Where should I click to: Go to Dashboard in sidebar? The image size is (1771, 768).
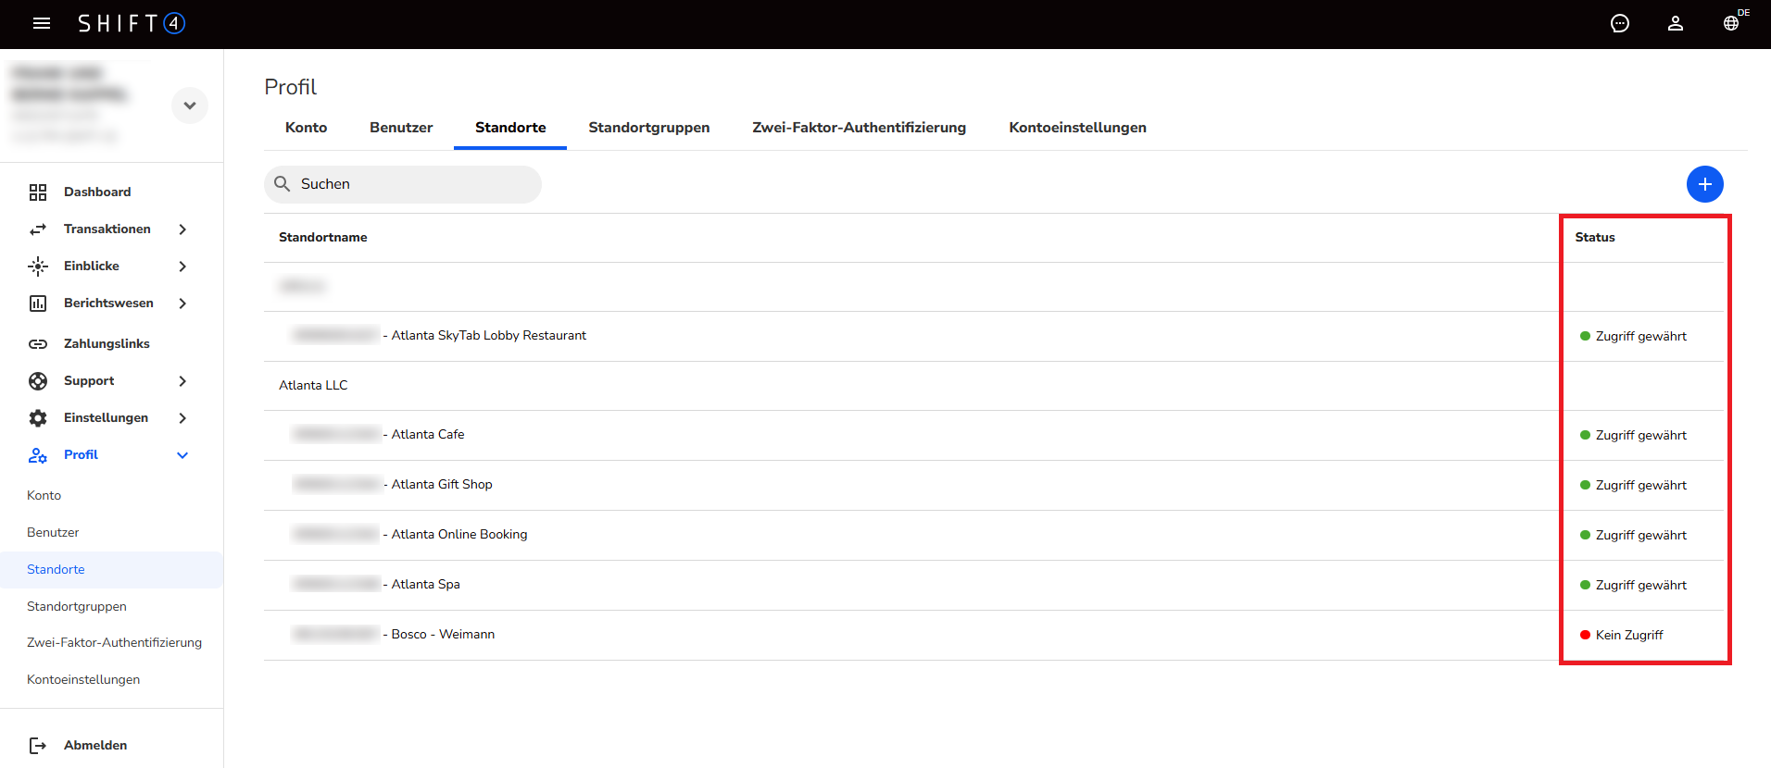[97, 192]
